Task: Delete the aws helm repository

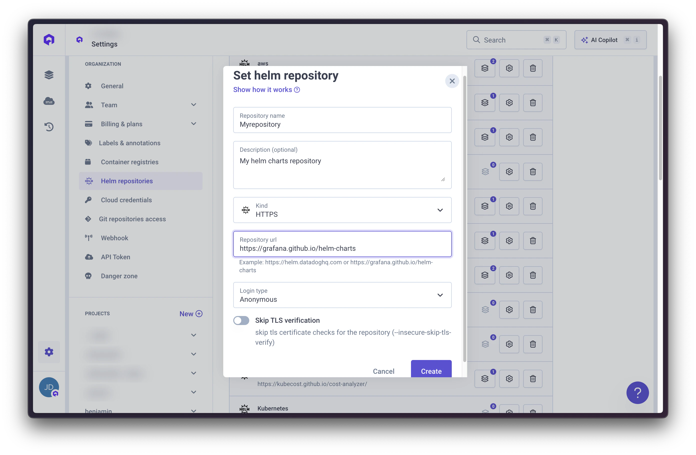Action: [x=532, y=68]
